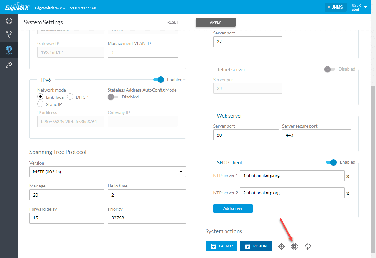Click the BACKUP button

coord(221,246)
